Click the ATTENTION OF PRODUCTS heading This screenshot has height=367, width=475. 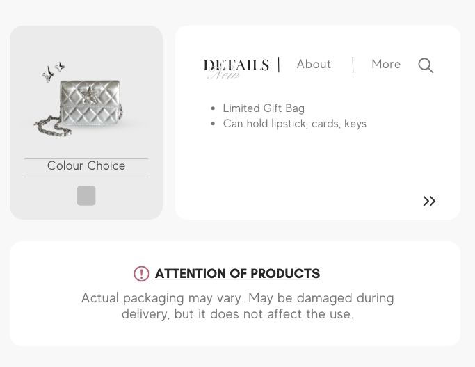(237, 274)
